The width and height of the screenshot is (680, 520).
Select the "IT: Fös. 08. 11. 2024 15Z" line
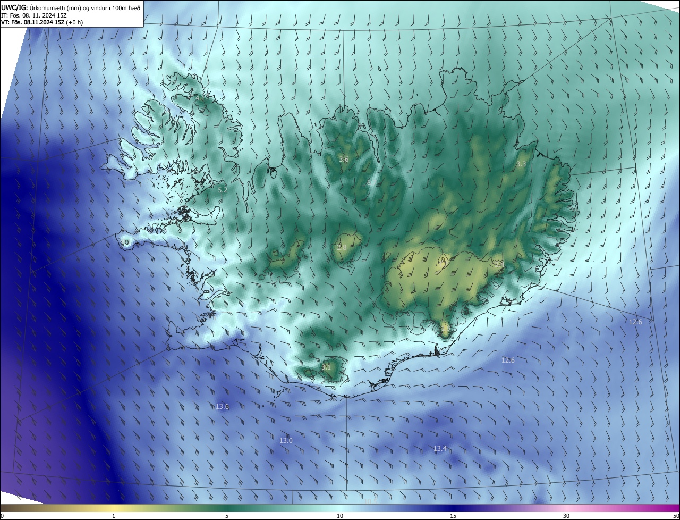[33, 15]
